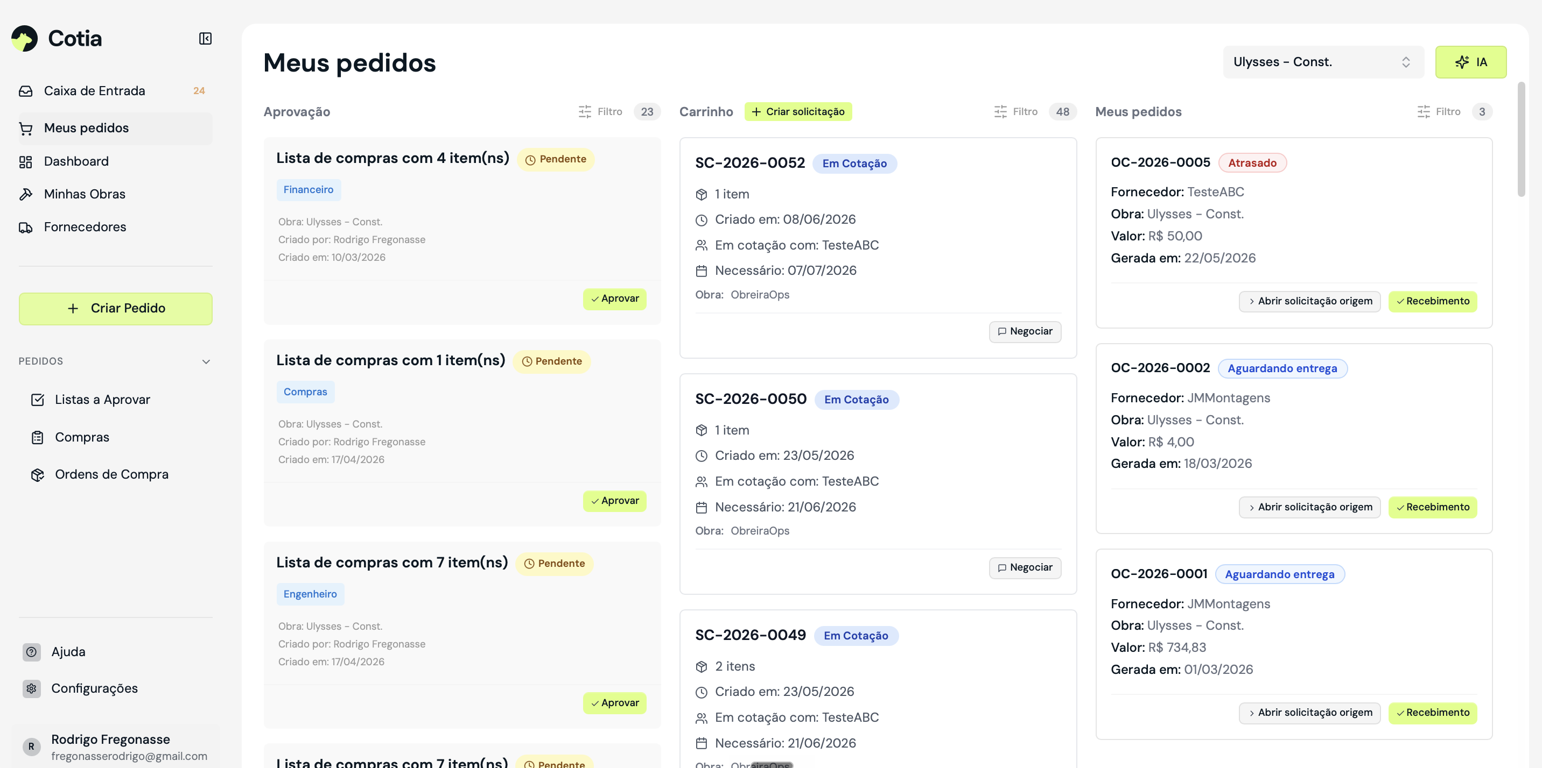The width and height of the screenshot is (1542, 768).
Task: Click the Atrasado status badge
Action: [x=1252, y=163]
